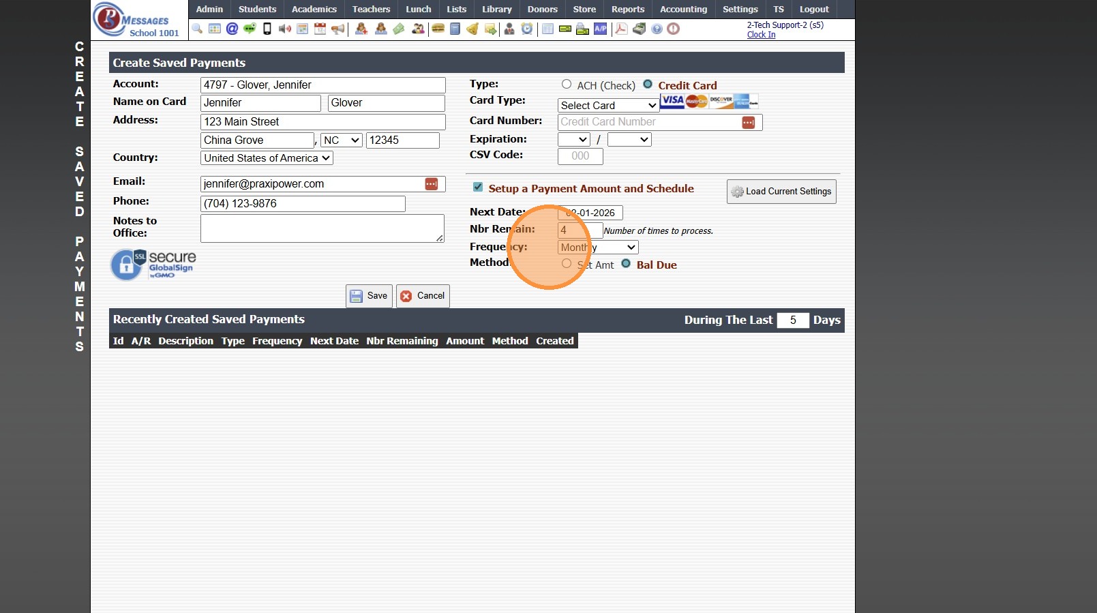Viewport: 1097px width, 613px height.
Task: Click the megaphone announcements toolbar icon
Action: click(x=337, y=29)
